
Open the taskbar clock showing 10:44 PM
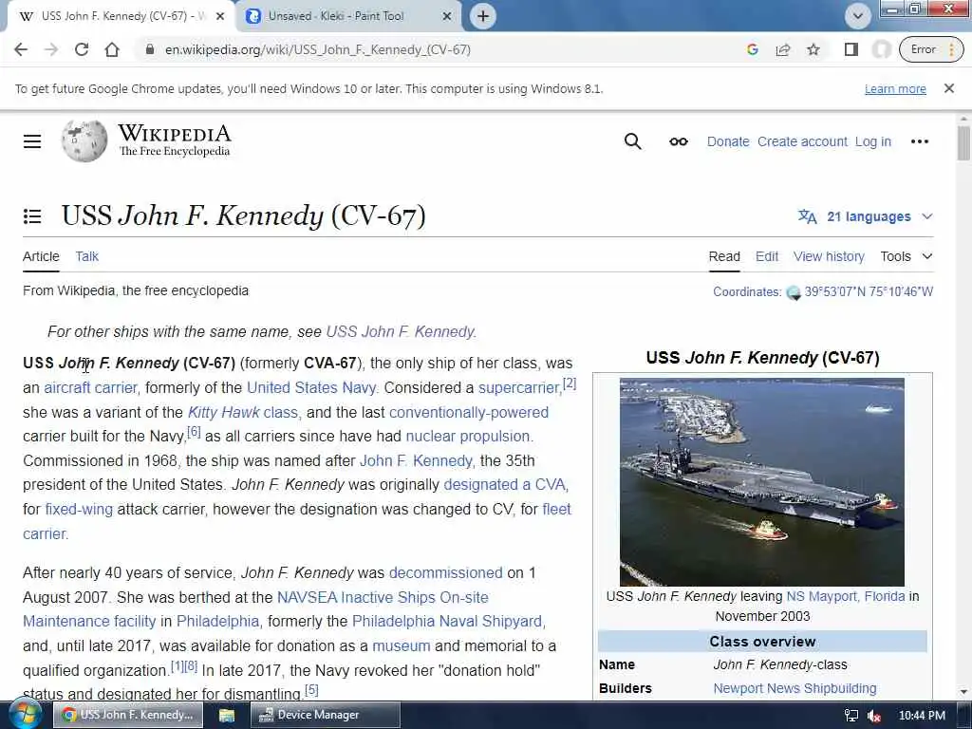[x=921, y=716]
